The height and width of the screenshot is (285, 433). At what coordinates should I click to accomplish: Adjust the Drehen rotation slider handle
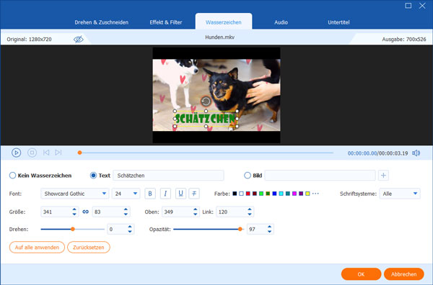73,229
